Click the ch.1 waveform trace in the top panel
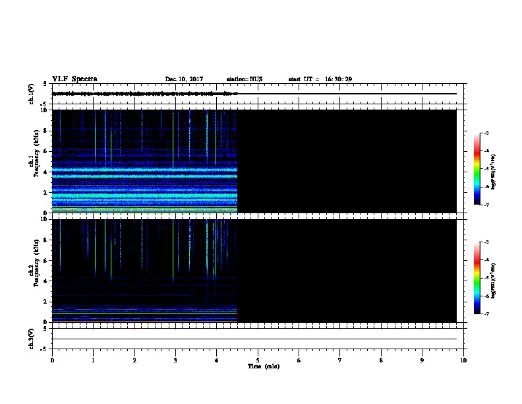Viewport: 522px width, 404px height. [145, 94]
